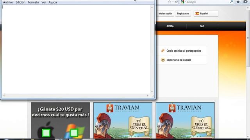
Task: Click Notepad's horizontal scrollbar right arrow
Action: (x=148, y=96)
